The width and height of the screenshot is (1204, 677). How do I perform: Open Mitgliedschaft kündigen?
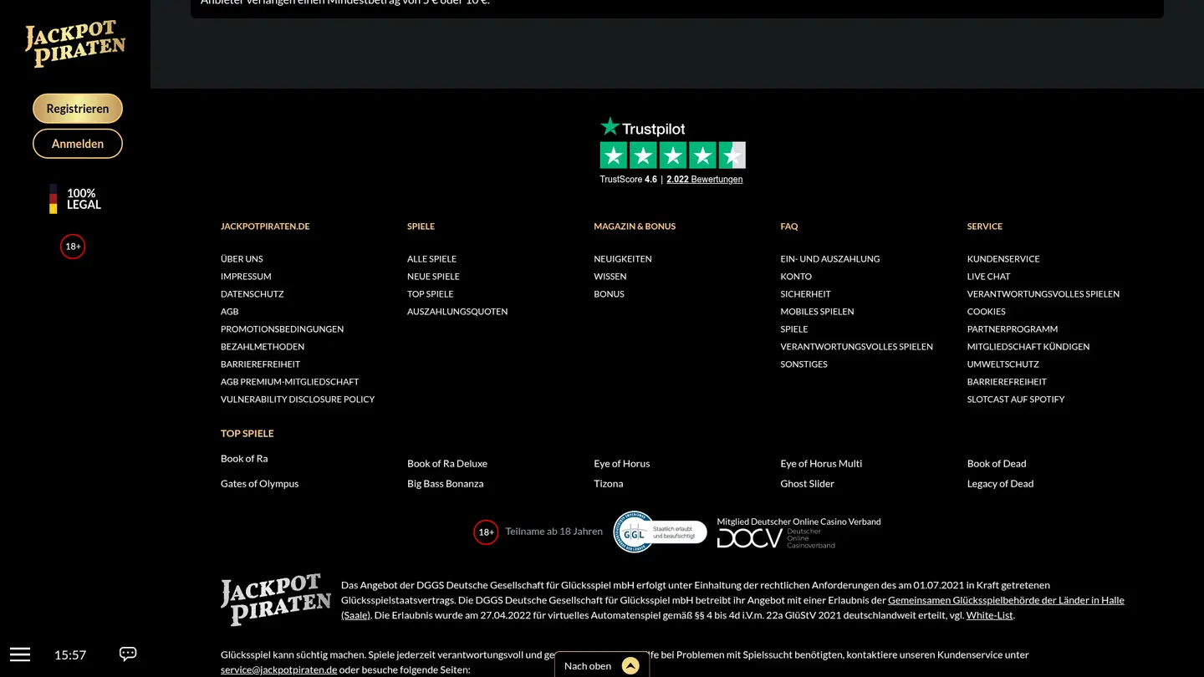(1028, 347)
